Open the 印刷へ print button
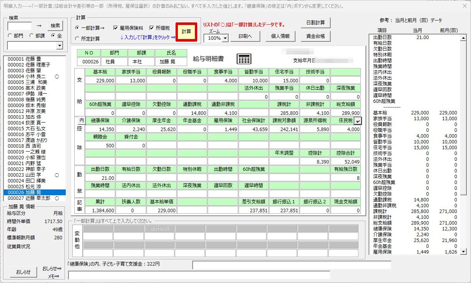Image resolution: width=471 pixels, height=283 pixels. coord(245,36)
